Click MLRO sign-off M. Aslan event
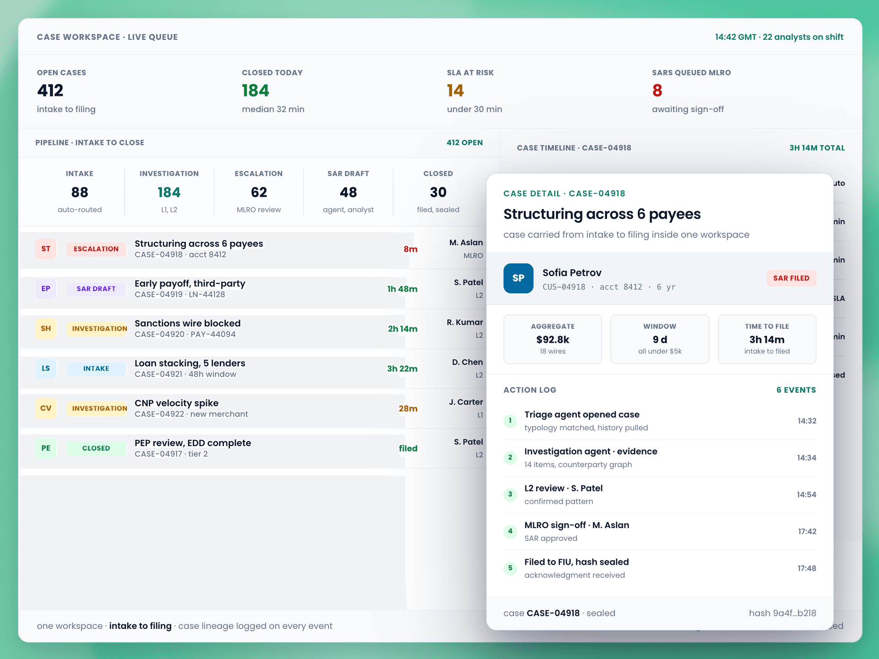Screen dimensions: 879x659 (660, 532)
